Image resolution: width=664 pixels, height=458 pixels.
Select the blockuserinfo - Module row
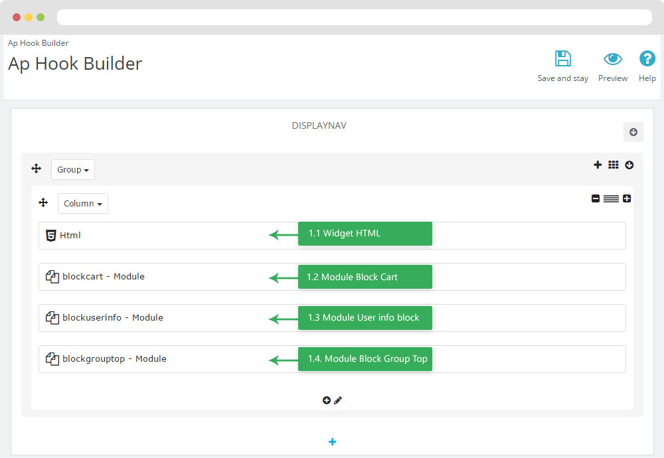tap(332, 318)
